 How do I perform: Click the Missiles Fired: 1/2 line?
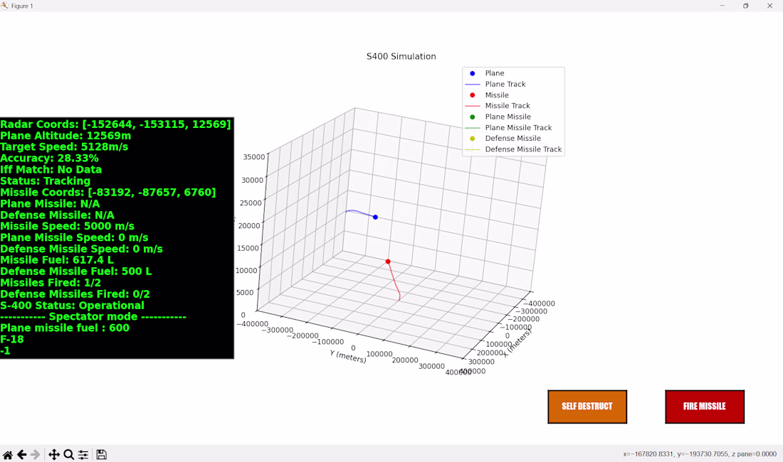pos(51,283)
